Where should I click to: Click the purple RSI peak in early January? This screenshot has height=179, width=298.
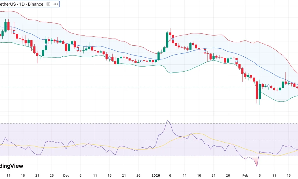(x=167, y=121)
